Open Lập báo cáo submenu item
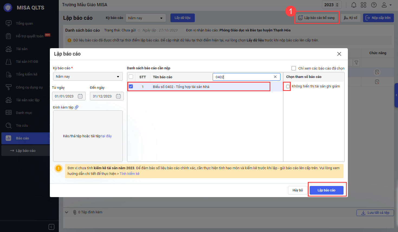This screenshot has width=398, height=232. [26, 151]
